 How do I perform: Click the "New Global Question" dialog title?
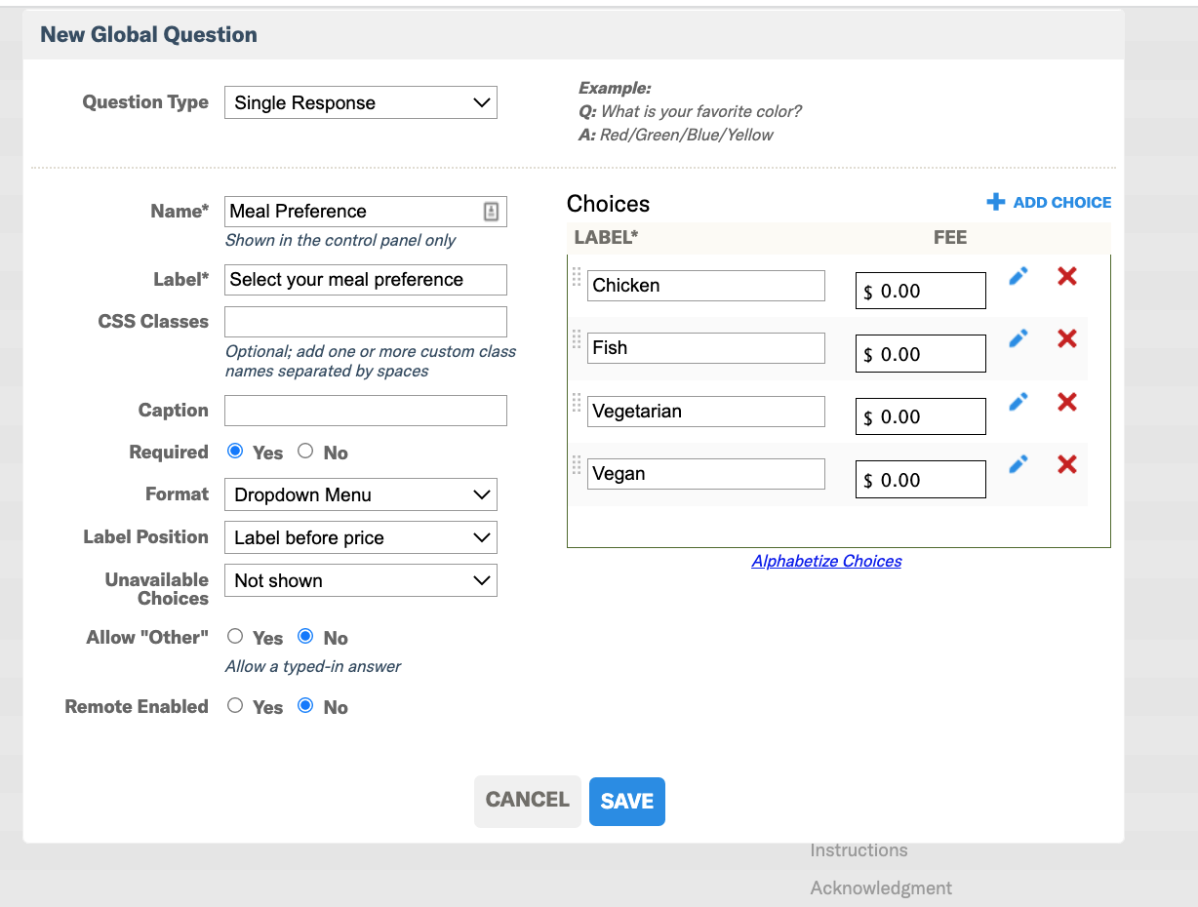coord(148,35)
